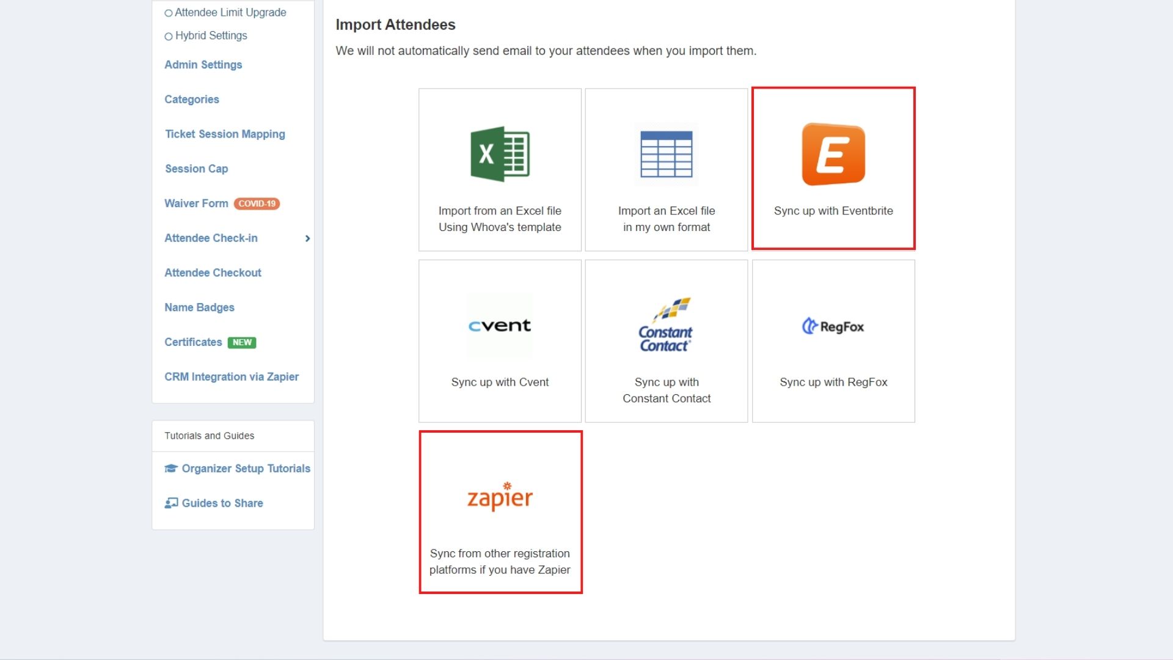Open the Certificates page
This screenshot has height=660, width=1173.
pos(193,342)
